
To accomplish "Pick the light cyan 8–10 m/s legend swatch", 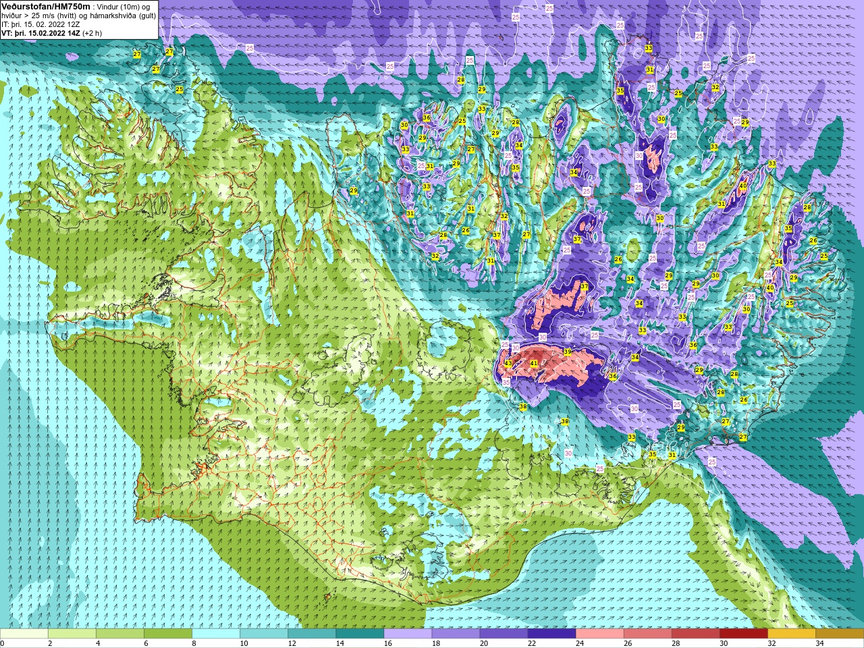I will [216, 634].
